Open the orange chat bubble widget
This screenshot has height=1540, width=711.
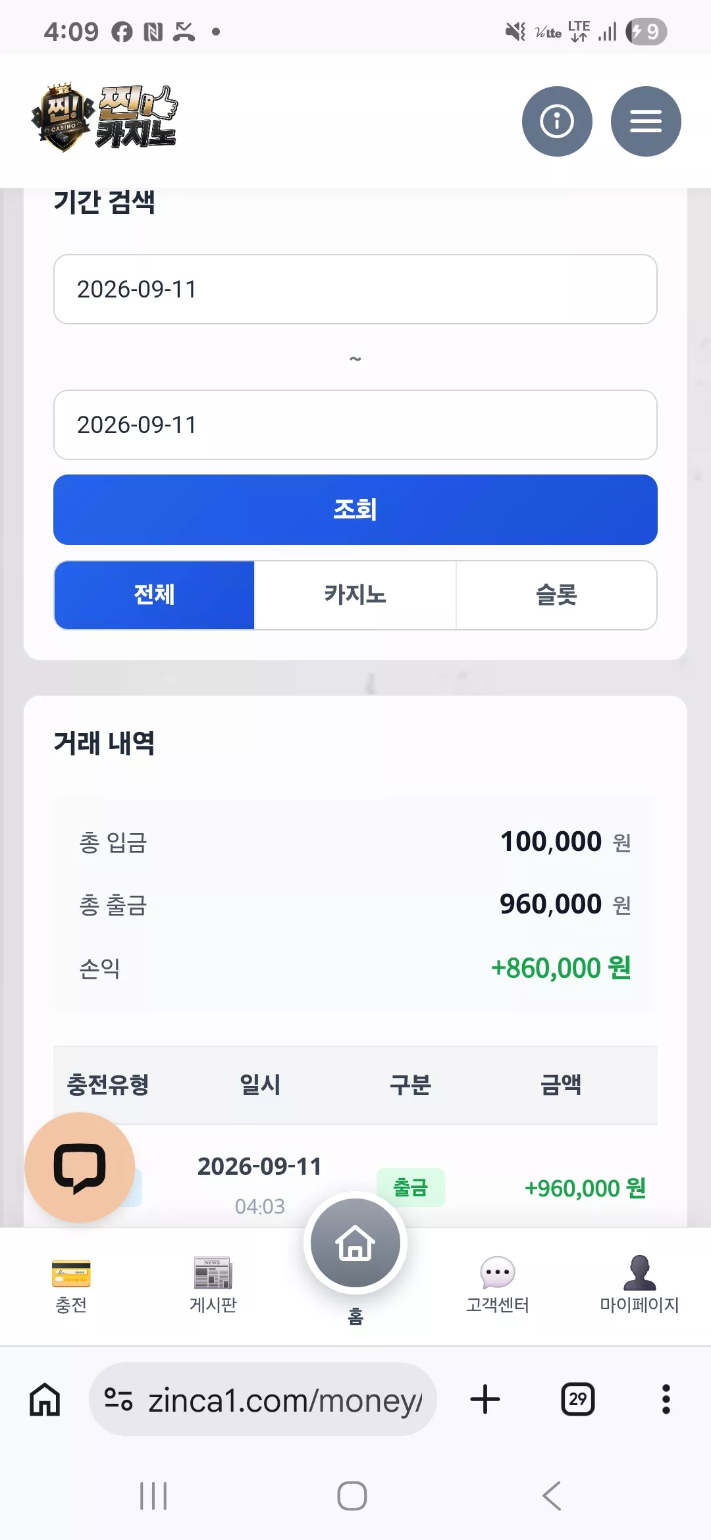(x=80, y=1168)
